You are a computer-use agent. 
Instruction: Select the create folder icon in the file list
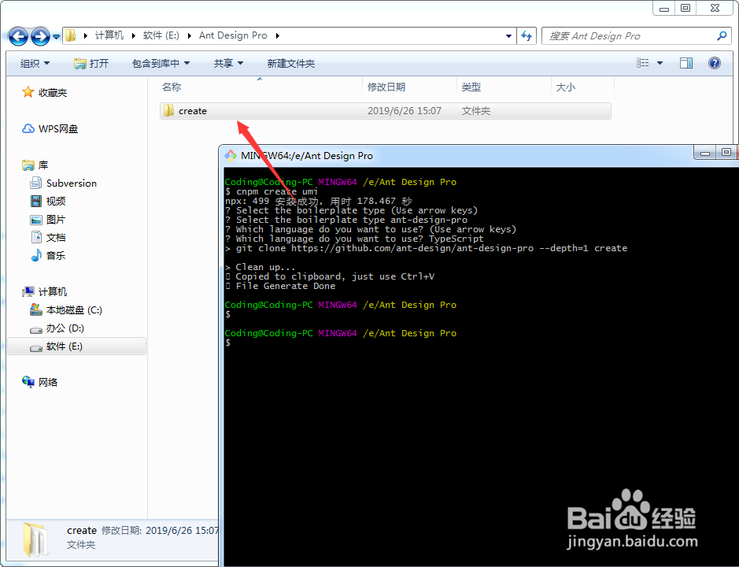tap(168, 111)
